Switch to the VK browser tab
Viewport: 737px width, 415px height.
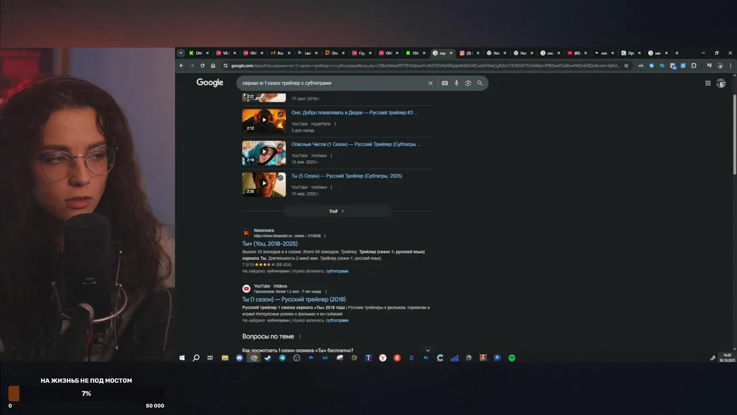tap(226, 53)
